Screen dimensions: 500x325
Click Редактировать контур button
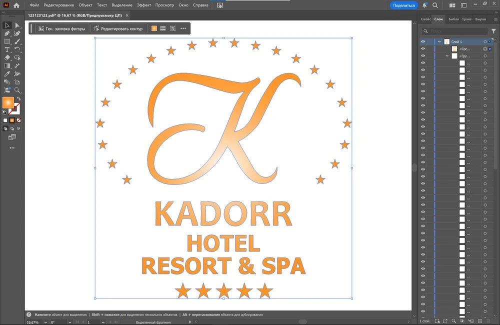(x=118, y=28)
